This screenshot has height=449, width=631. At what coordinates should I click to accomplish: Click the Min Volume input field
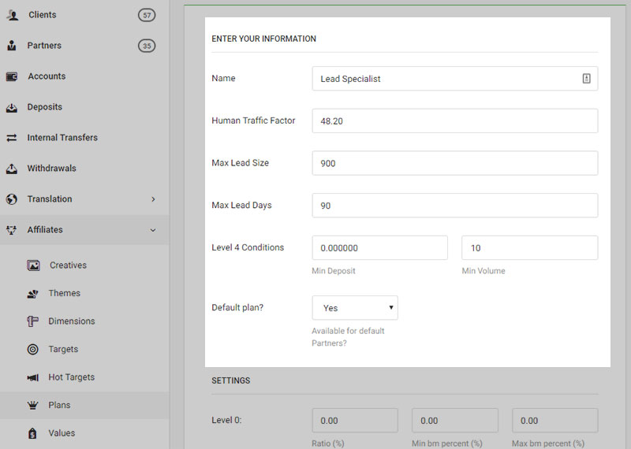529,247
